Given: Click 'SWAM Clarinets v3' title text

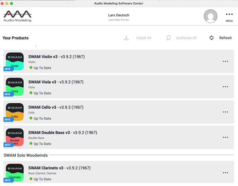Looking at the screenshot, I should (x=46, y=168).
